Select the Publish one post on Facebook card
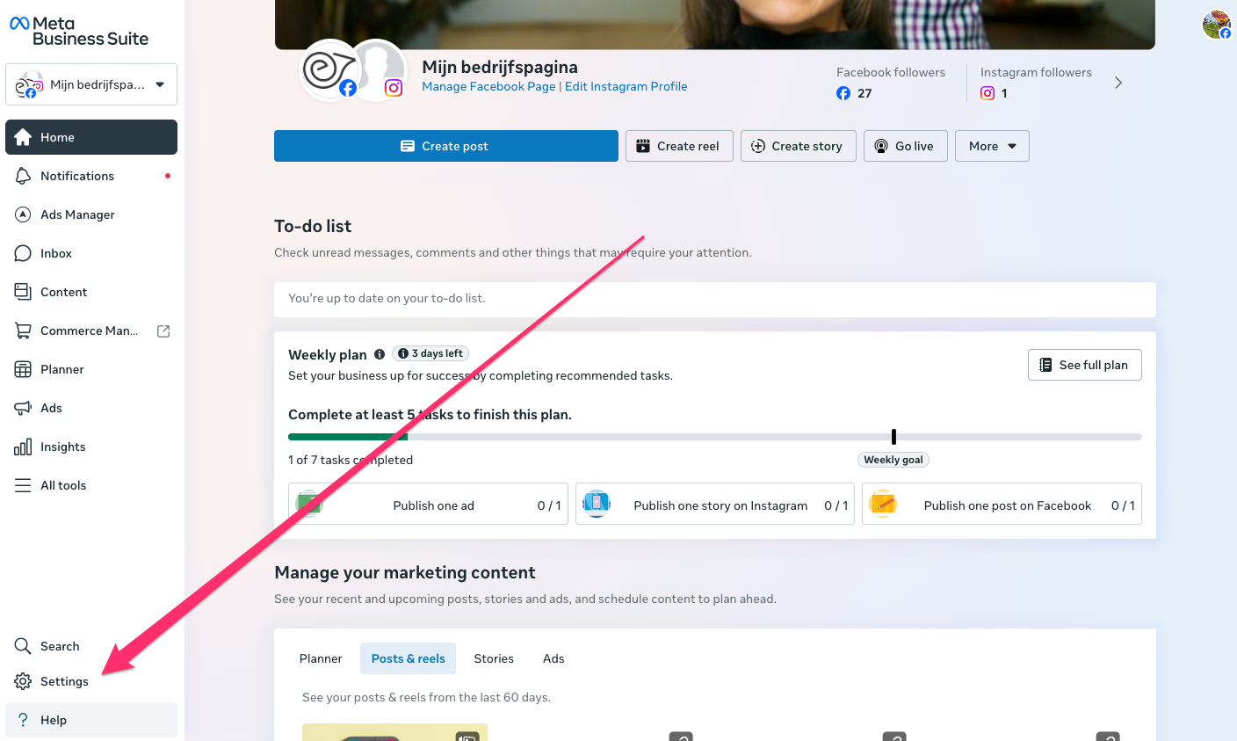 point(1002,504)
